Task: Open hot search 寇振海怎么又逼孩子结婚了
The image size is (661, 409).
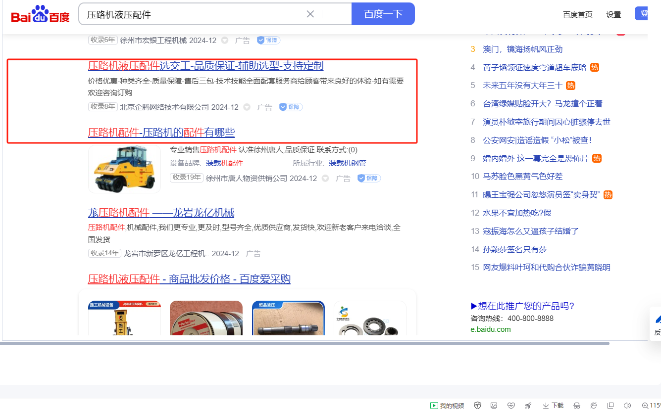Action: pyautogui.click(x=531, y=231)
